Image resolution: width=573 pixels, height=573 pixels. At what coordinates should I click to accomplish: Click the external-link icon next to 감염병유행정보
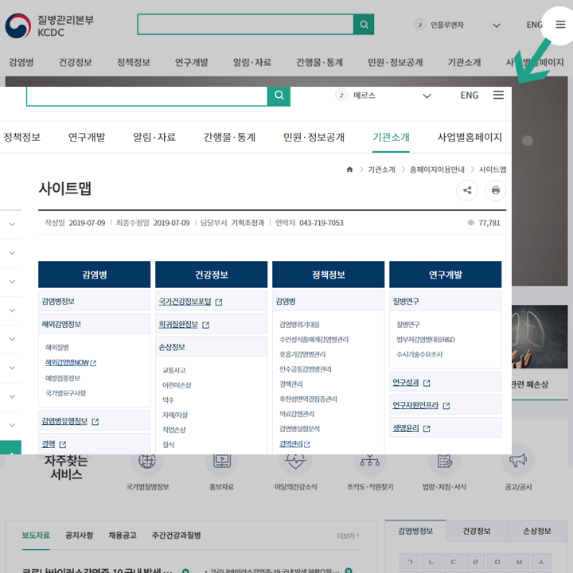point(95,422)
